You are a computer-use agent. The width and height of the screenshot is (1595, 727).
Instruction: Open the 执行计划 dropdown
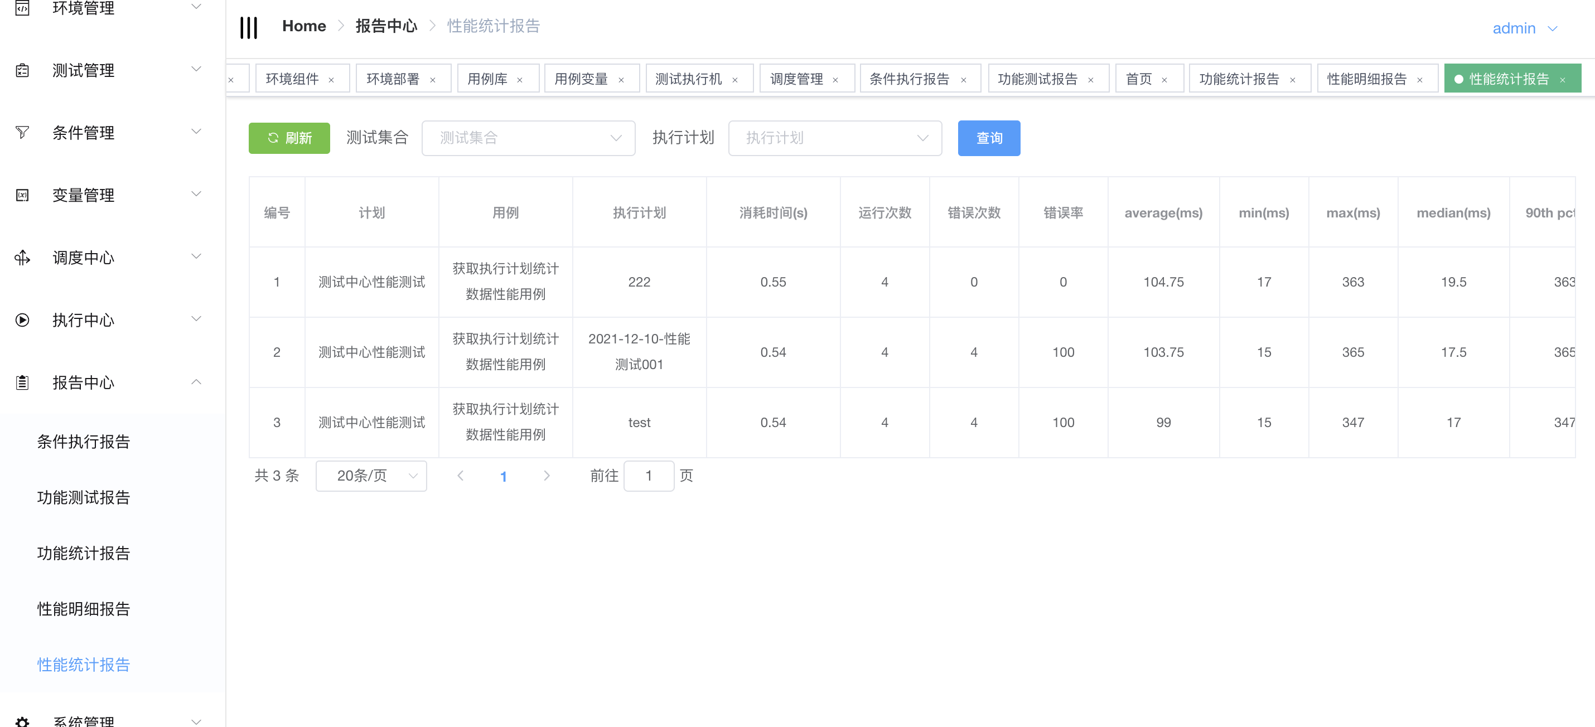(835, 138)
